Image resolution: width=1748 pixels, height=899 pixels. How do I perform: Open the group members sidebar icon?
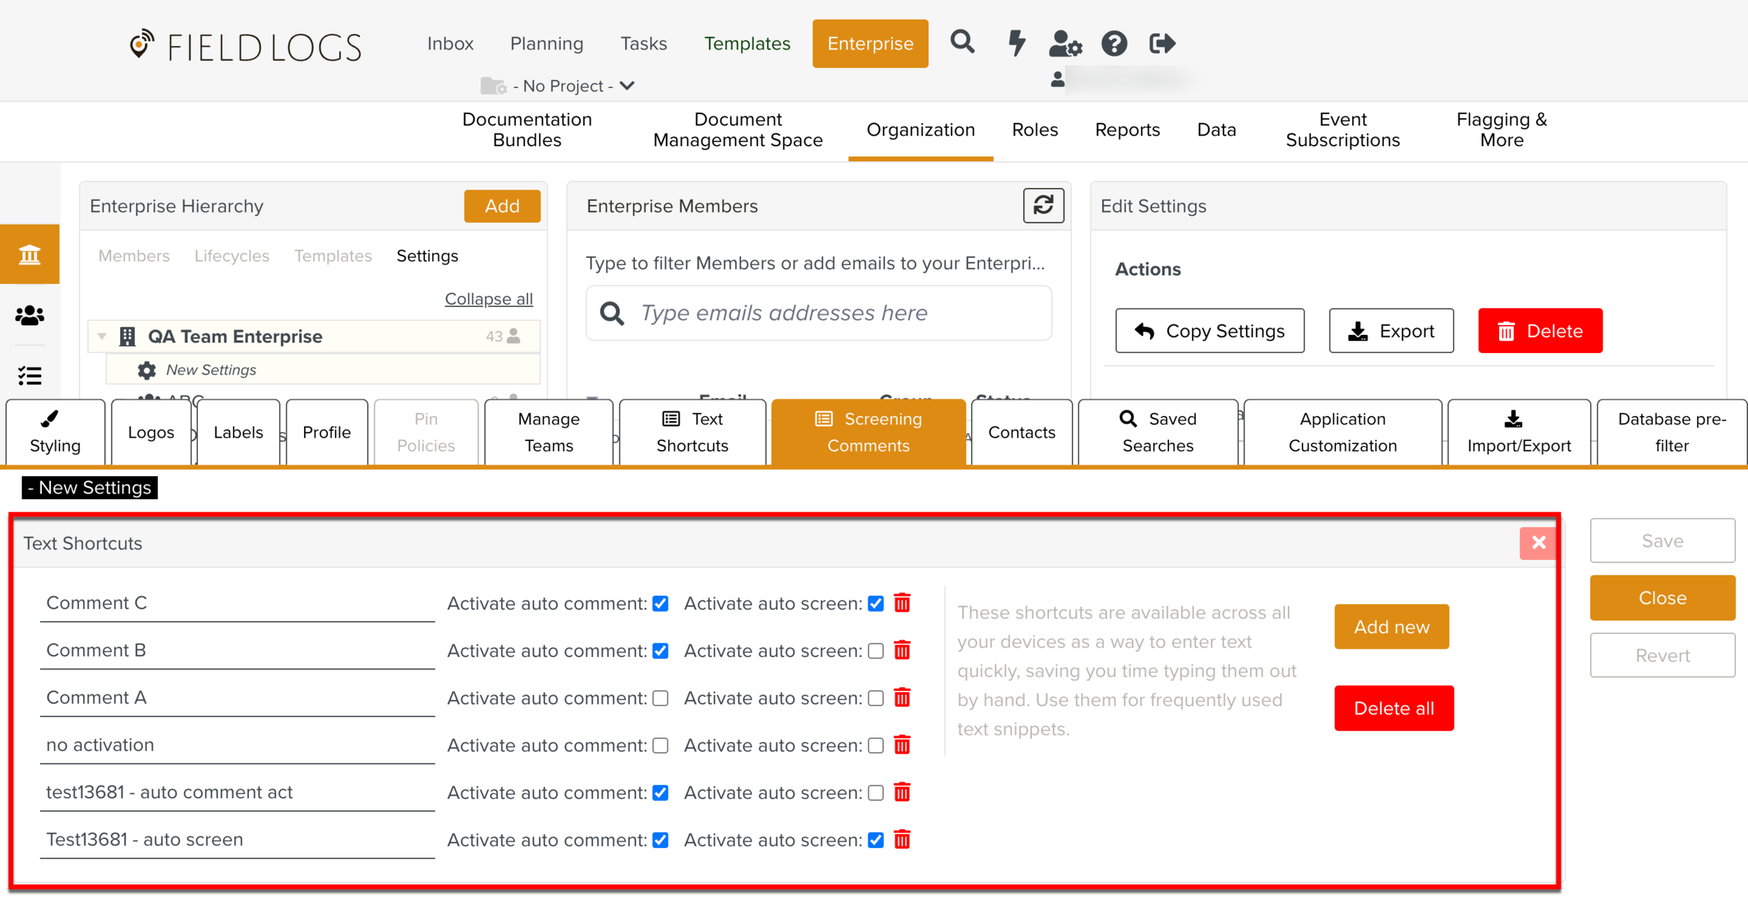point(29,316)
